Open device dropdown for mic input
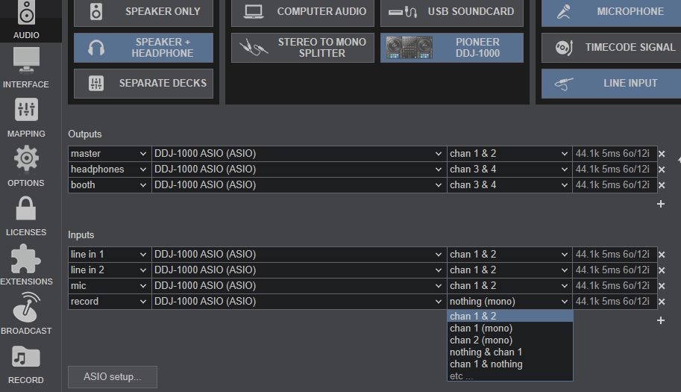The image size is (681, 392). click(299, 285)
